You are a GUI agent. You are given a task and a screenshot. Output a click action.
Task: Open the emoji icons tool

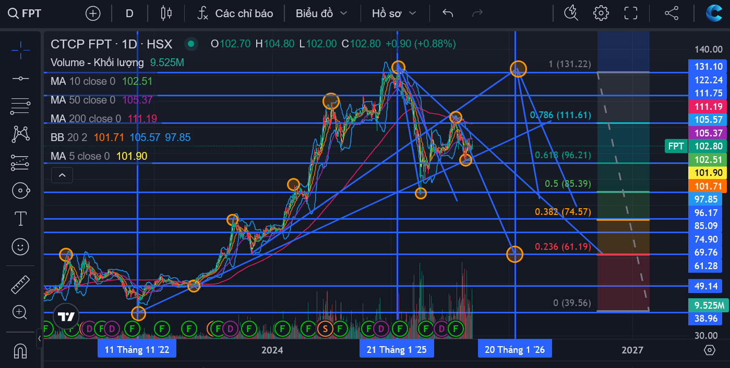pos(20,247)
